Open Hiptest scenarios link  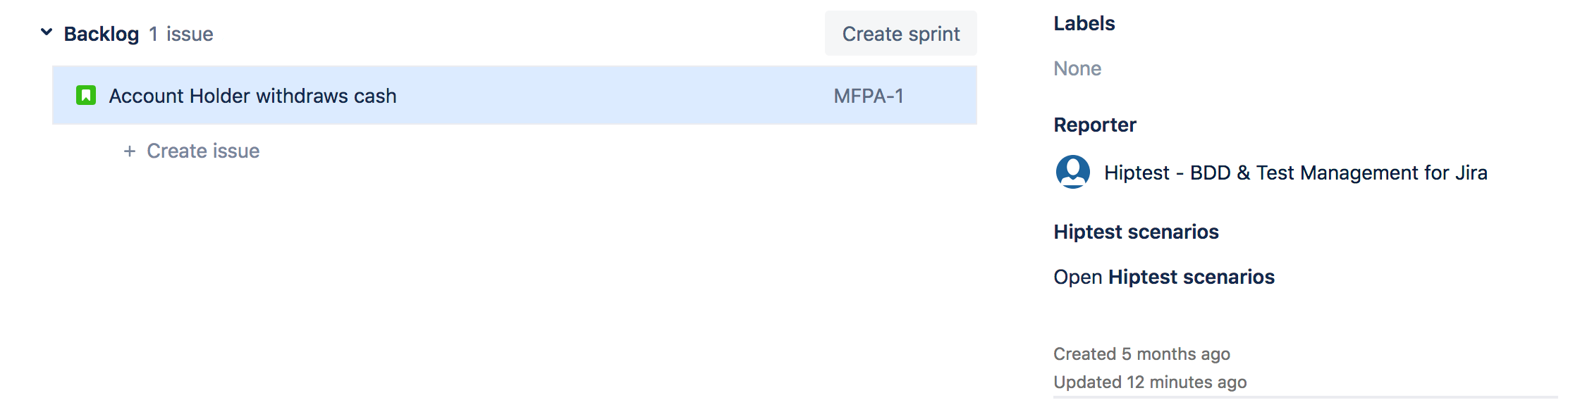point(1164,277)
